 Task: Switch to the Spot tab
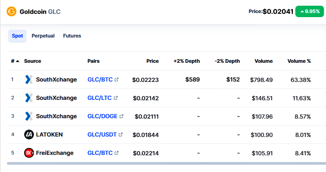coord(18,36)
